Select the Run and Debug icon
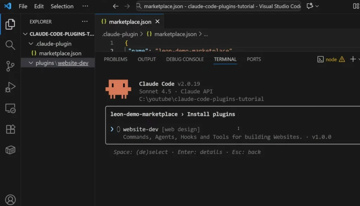Image resolution: width=360 pixels, height=206 pixels. (x=10, y=87)
